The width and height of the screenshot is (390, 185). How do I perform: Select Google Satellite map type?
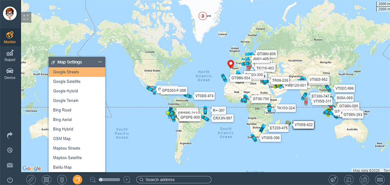77,82
